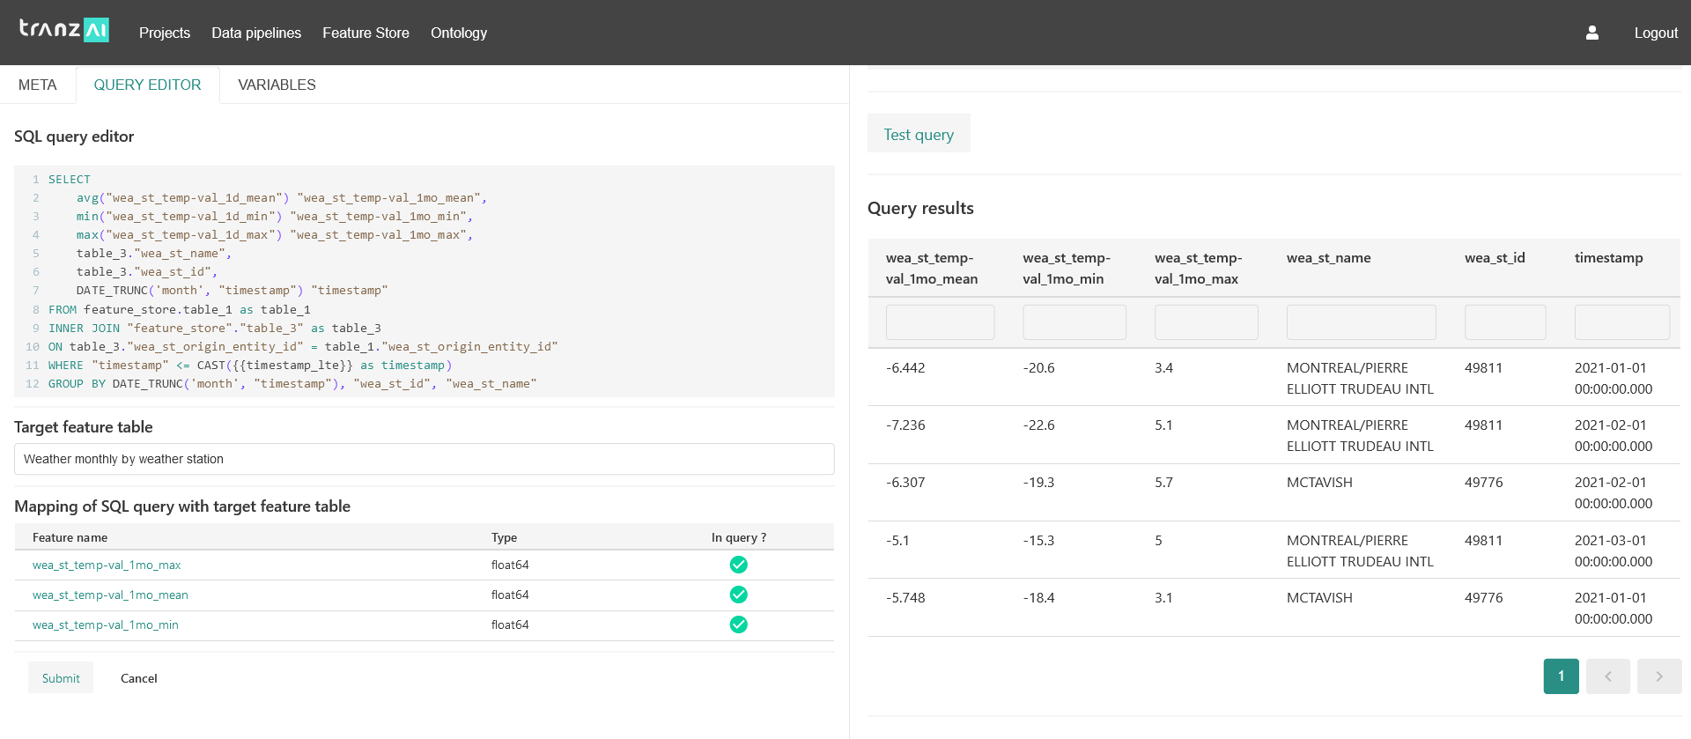
Task: Click green check for wea_st_temp-val_1mo_max
Action: click(x=738, y=565)
